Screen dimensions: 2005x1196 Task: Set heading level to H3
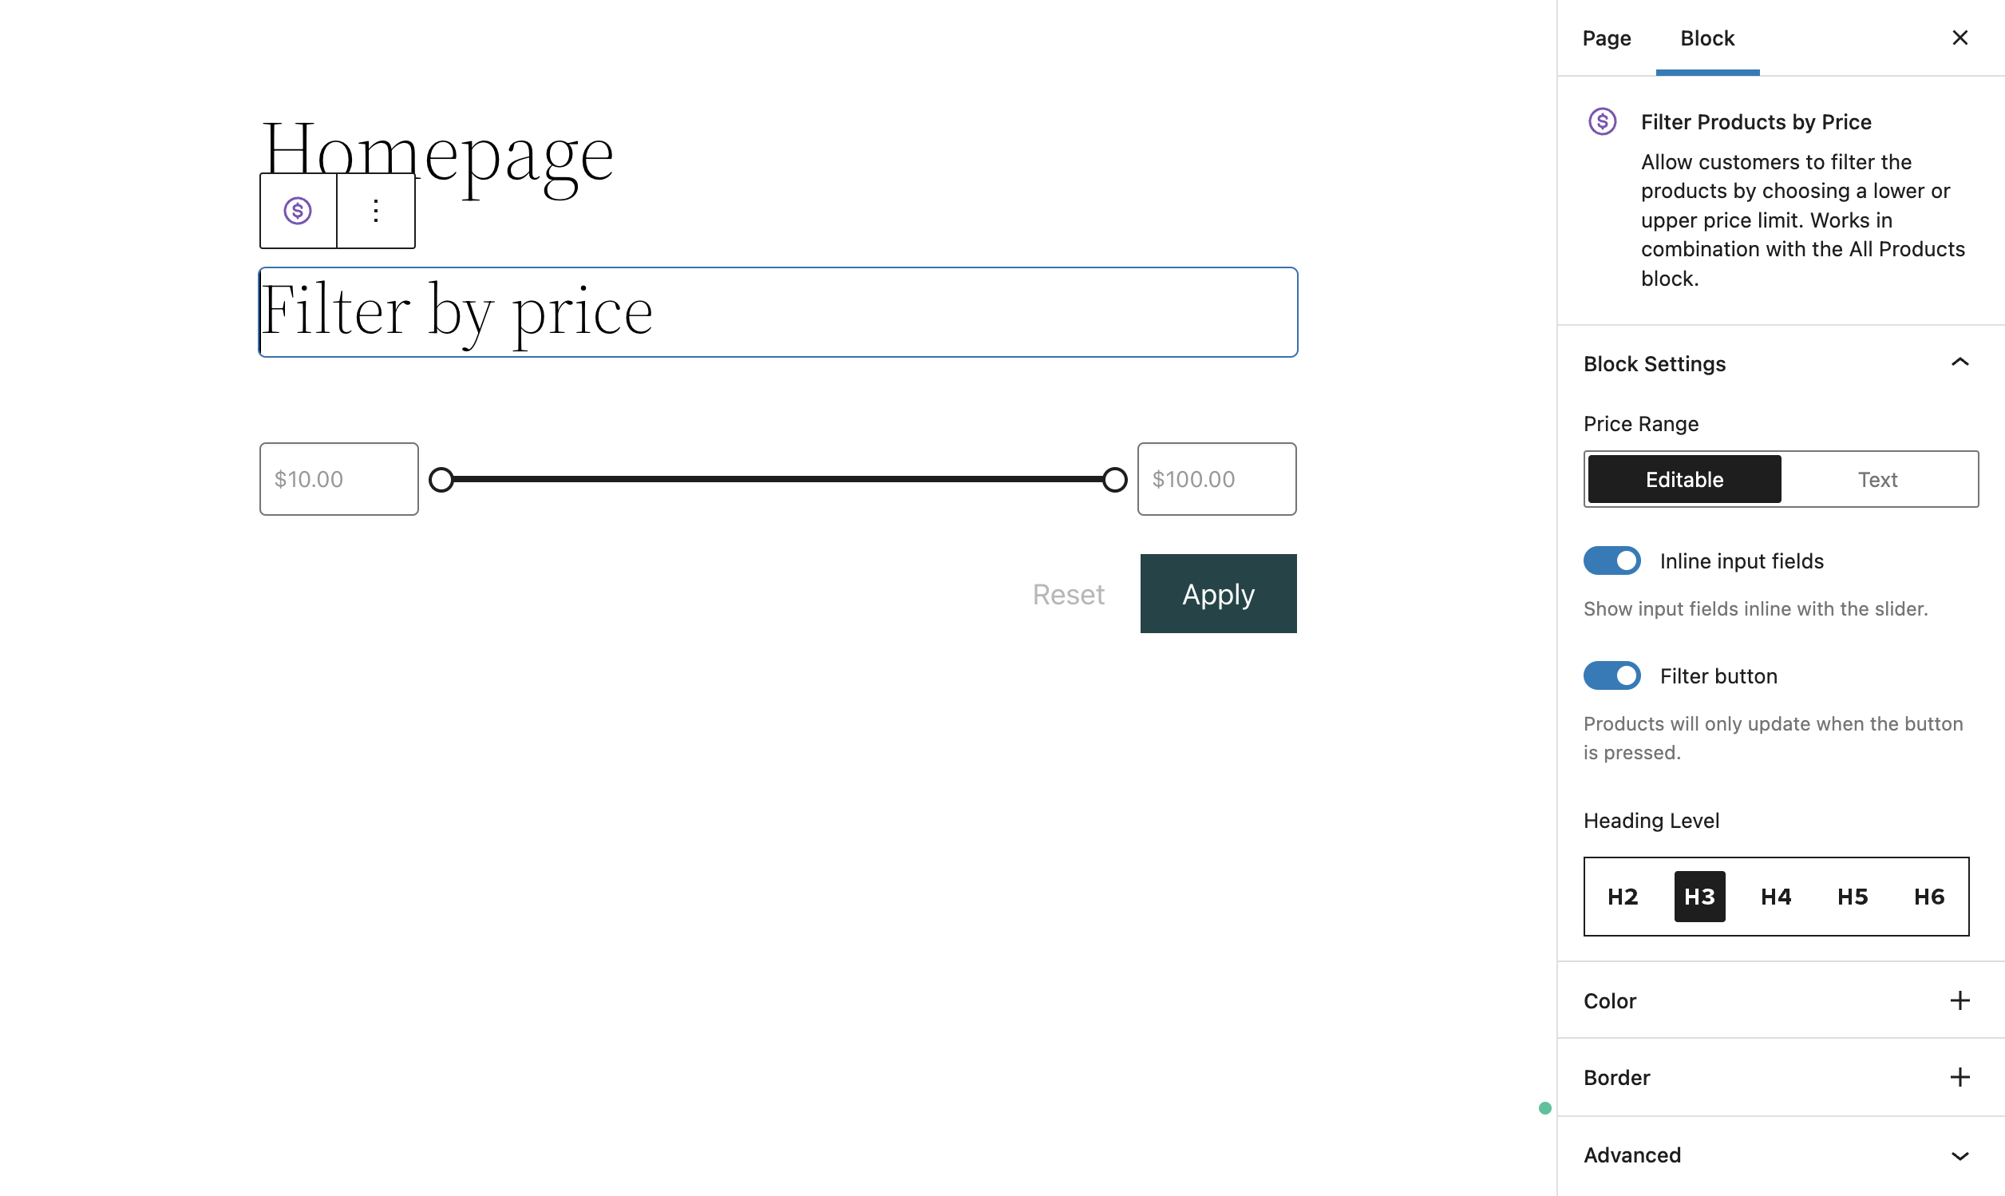[x=1699, y=896]
